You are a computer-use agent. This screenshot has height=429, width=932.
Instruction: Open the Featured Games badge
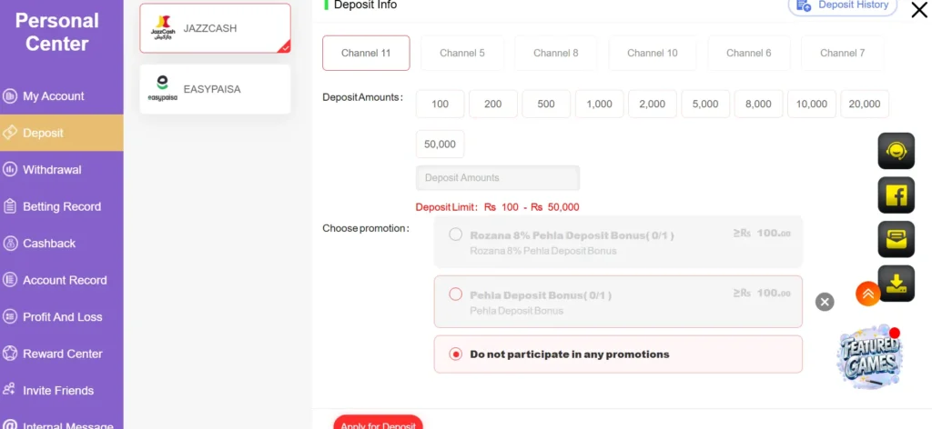click(869, 356)
